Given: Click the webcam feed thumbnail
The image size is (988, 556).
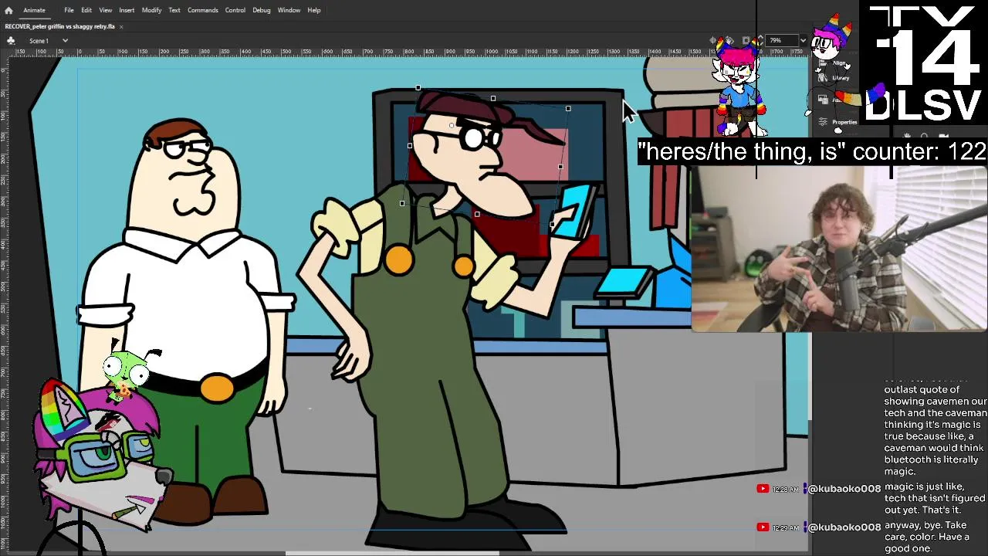Looking at the screenshot, I should click(839, 249).
